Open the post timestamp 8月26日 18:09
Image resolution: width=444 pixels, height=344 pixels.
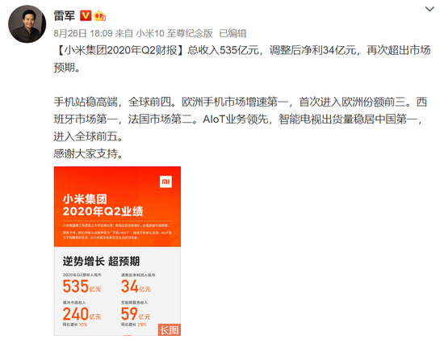(x=83, y=33)
